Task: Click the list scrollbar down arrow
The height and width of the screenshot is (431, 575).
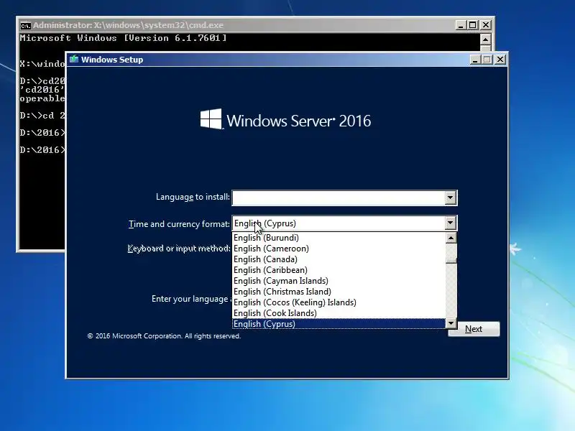Action: [x=451, y=323]
